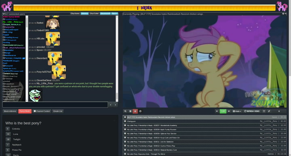Toggle the Chat Icons option
Viewport: 291px width, 156px height.
pyautogui.click(x=75, y=14)
